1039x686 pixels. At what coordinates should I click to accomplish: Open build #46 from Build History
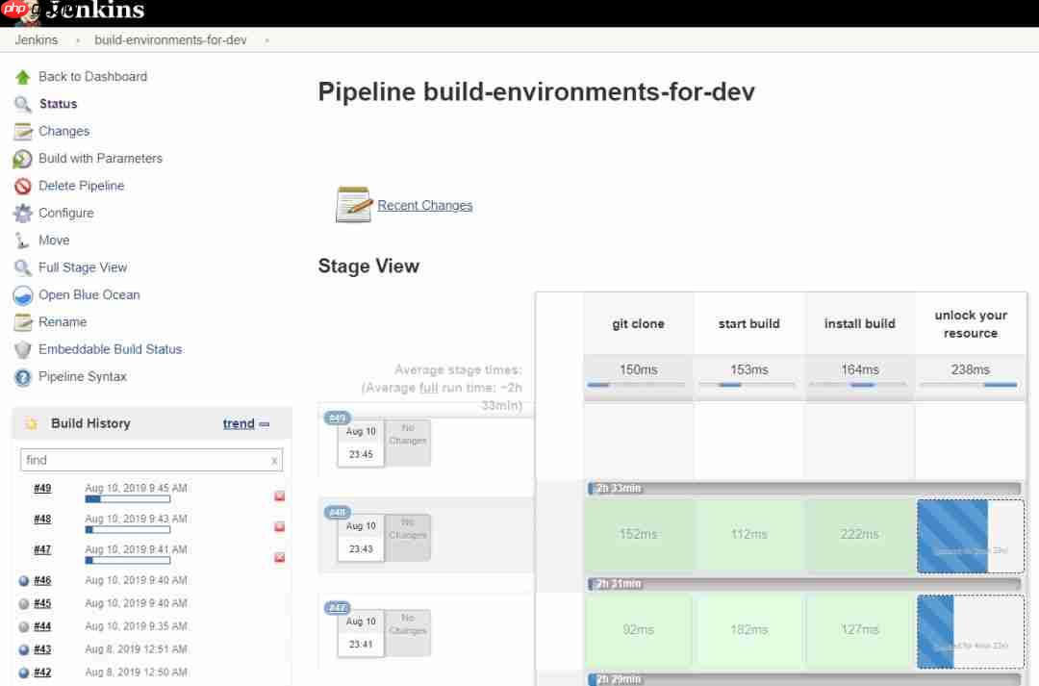tap(42, 580)
